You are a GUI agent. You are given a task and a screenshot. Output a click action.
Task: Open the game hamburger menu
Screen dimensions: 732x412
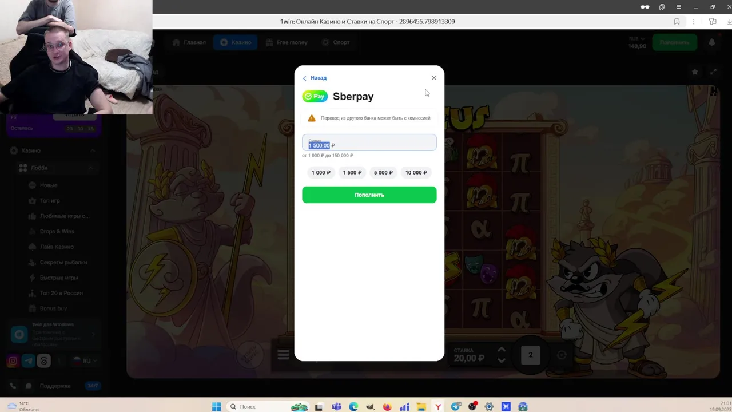click(283, 355)
